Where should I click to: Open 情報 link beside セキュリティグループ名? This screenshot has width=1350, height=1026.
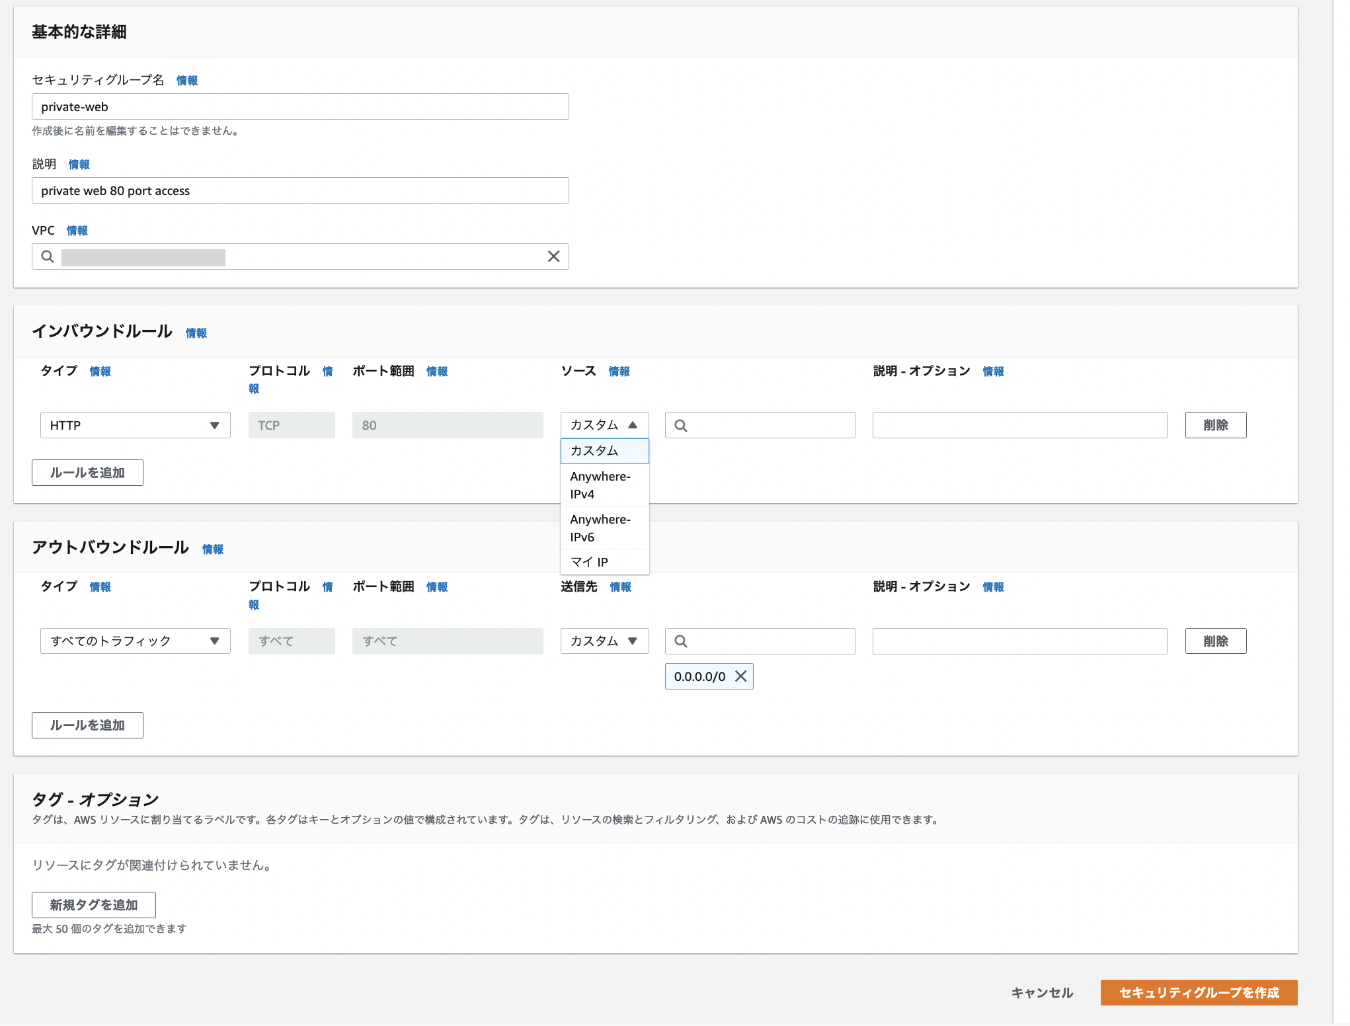click(x=187, y=81)
